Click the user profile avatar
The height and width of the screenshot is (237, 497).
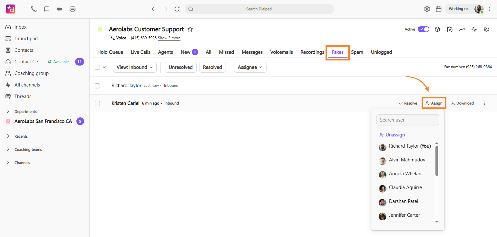click(479, 9)
